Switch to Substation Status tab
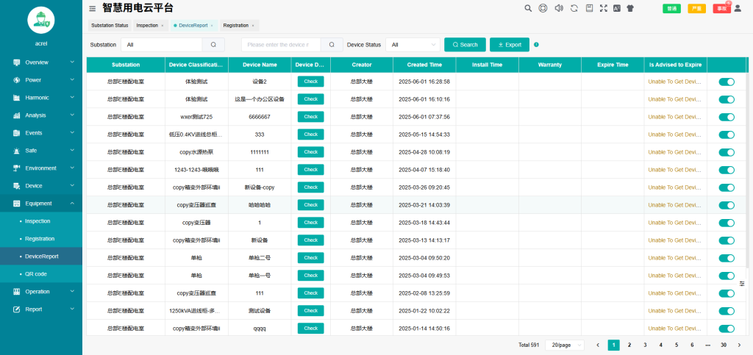 pos(110,26)
